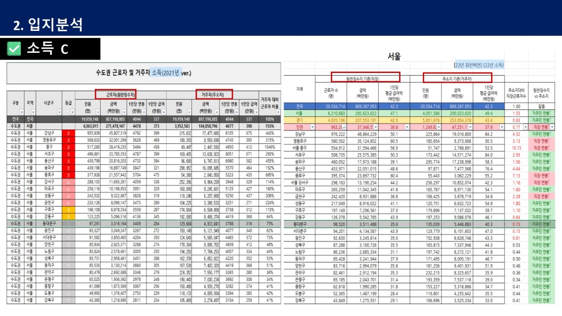Click the 소득 C label
Image resolution: width=562 pixels, height=316 pixels.
click(47, 49)
